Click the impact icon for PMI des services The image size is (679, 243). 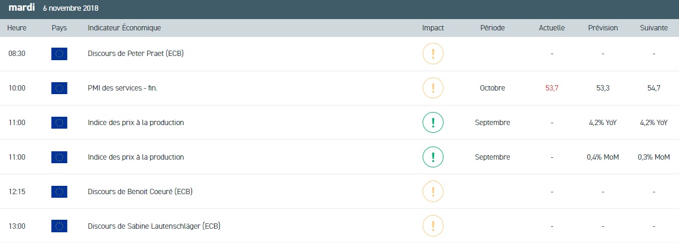point(433,88)
